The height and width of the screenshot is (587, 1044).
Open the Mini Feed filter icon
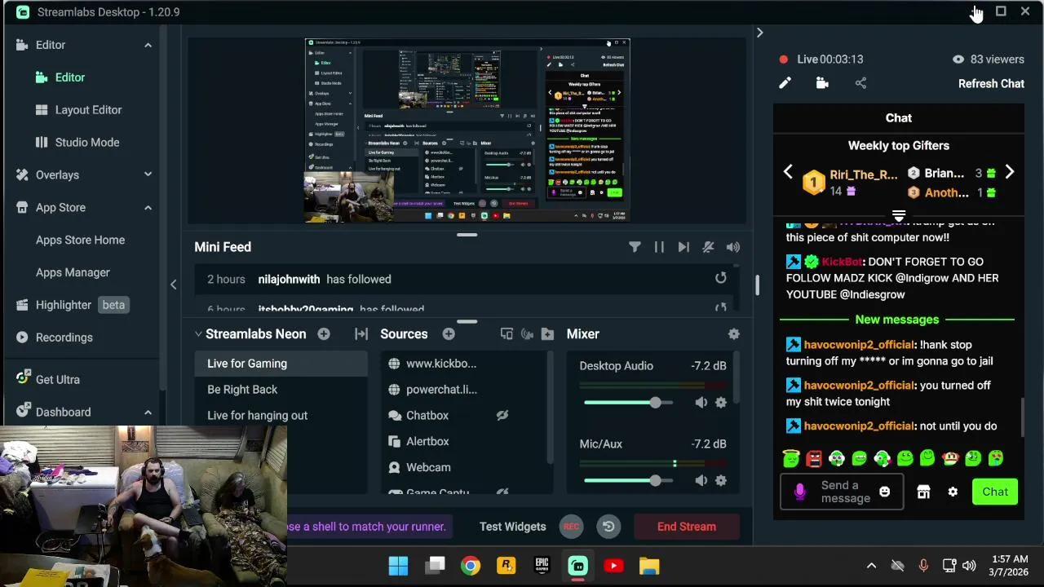tap(635, 247)
